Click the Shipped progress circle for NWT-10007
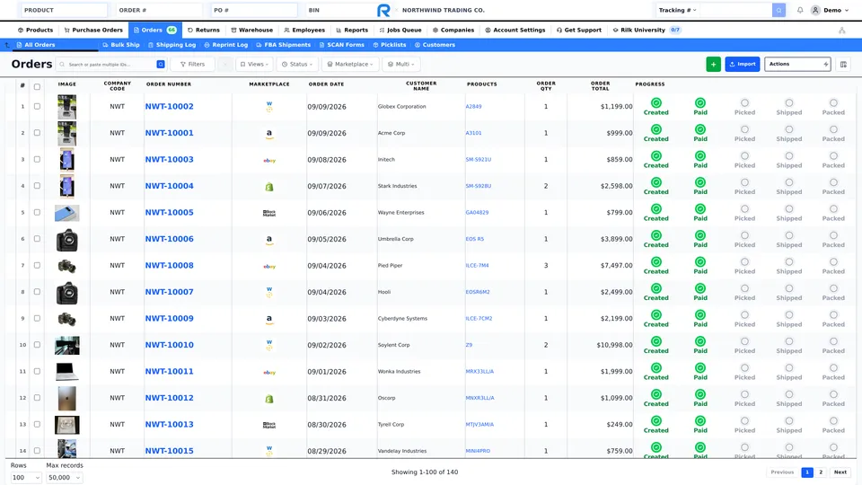 click(789, 288)
